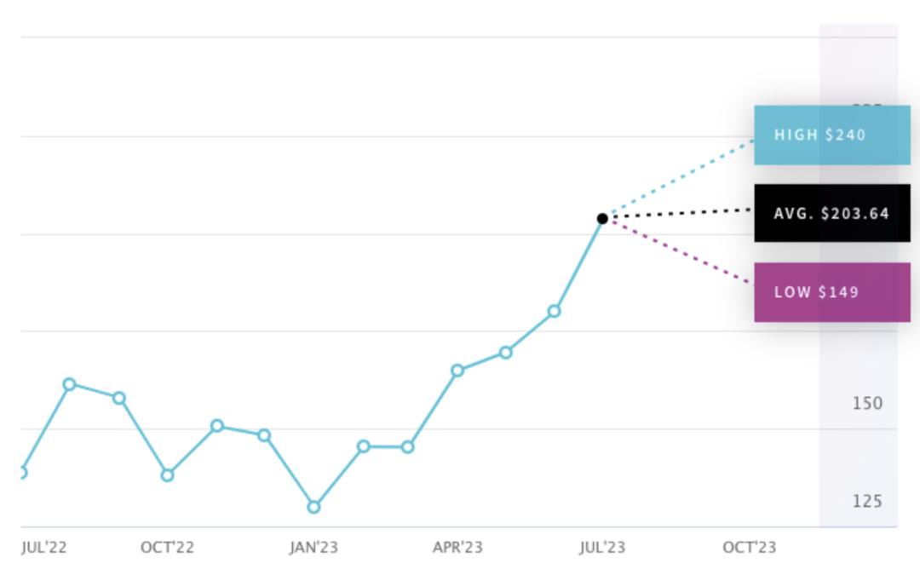This screenshot has width=920, height=575.
Task: Click the data point just before Jan'23
Action: coord(265,435)
